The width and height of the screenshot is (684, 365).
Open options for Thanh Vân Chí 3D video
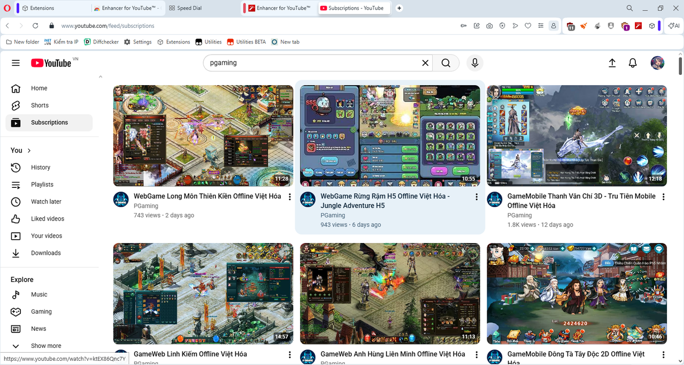click(664, 197)
